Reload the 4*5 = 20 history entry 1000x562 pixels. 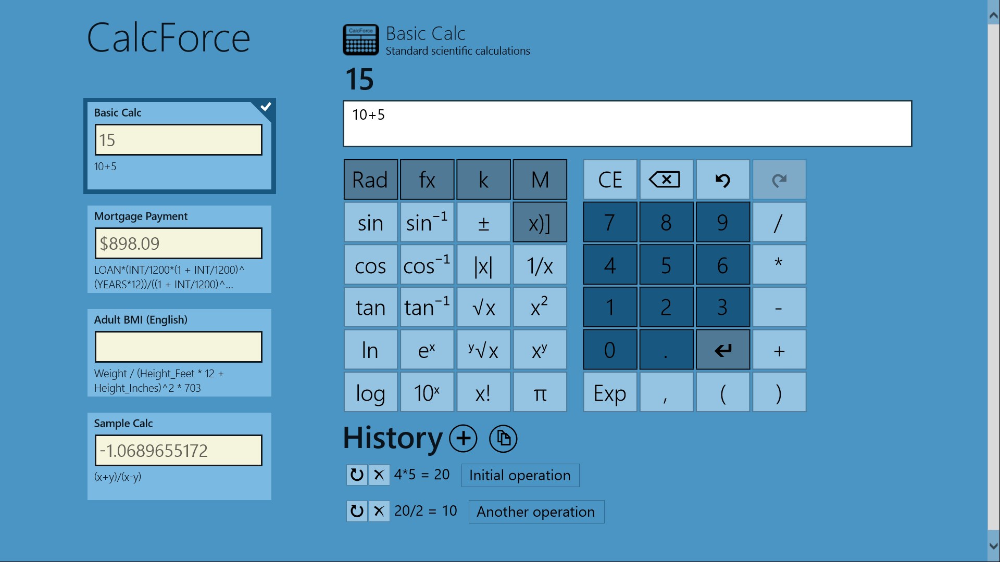click(357, 475)
